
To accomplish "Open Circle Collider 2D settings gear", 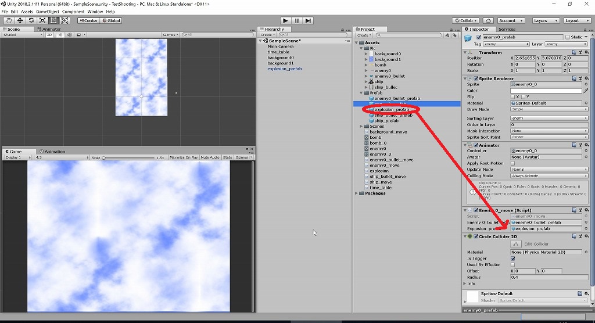I will [587, 236].
